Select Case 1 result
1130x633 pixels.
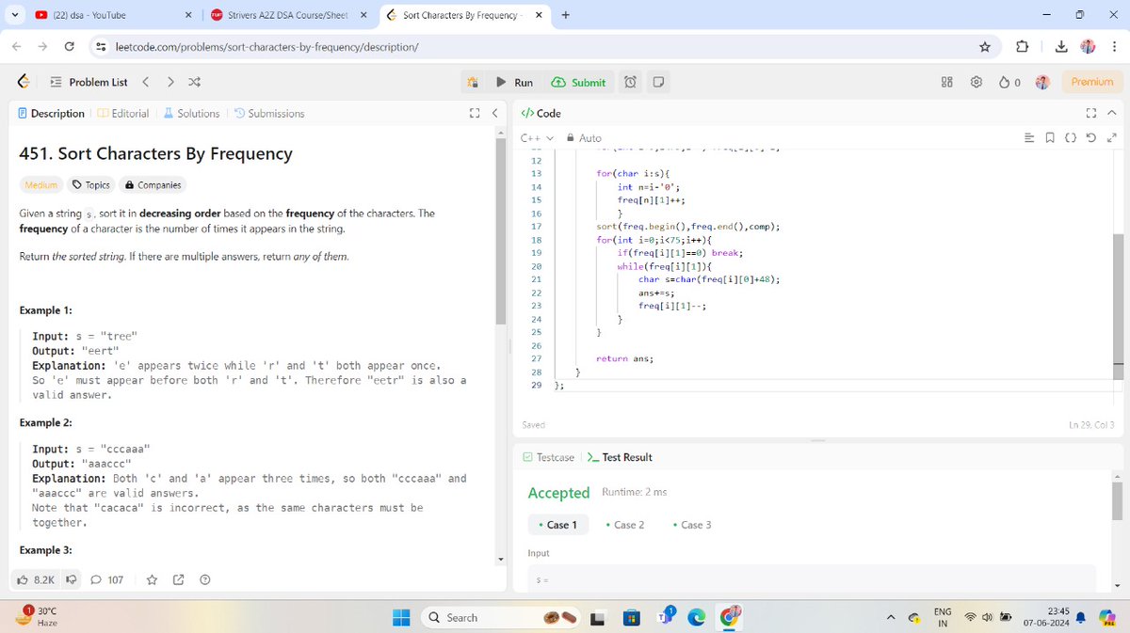pos(557,525)
